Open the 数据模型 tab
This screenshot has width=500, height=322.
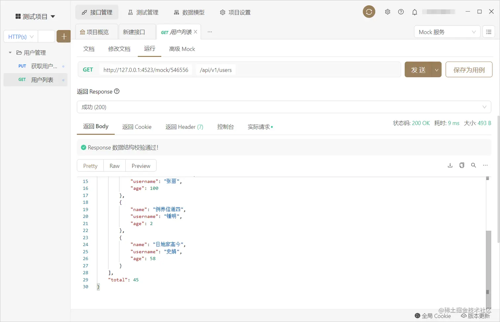pos(189,12)
